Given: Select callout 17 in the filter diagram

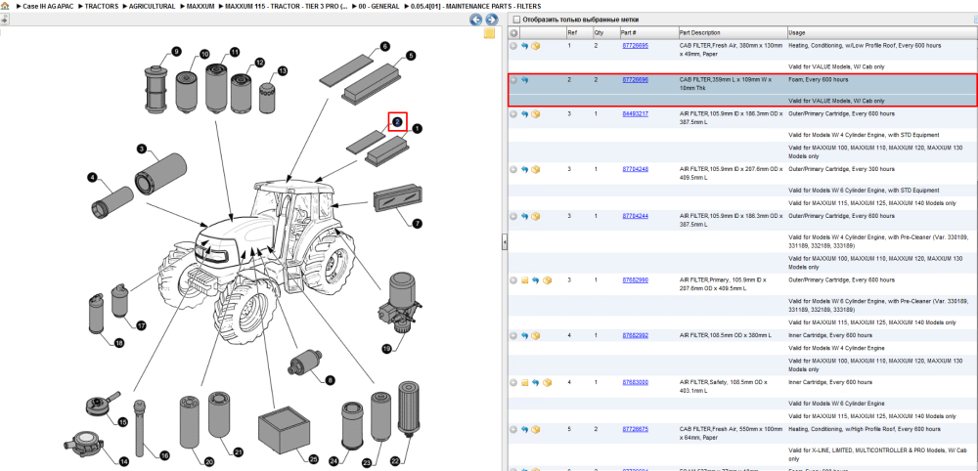Looking at the screenshot, I should (x=141, y=325).
